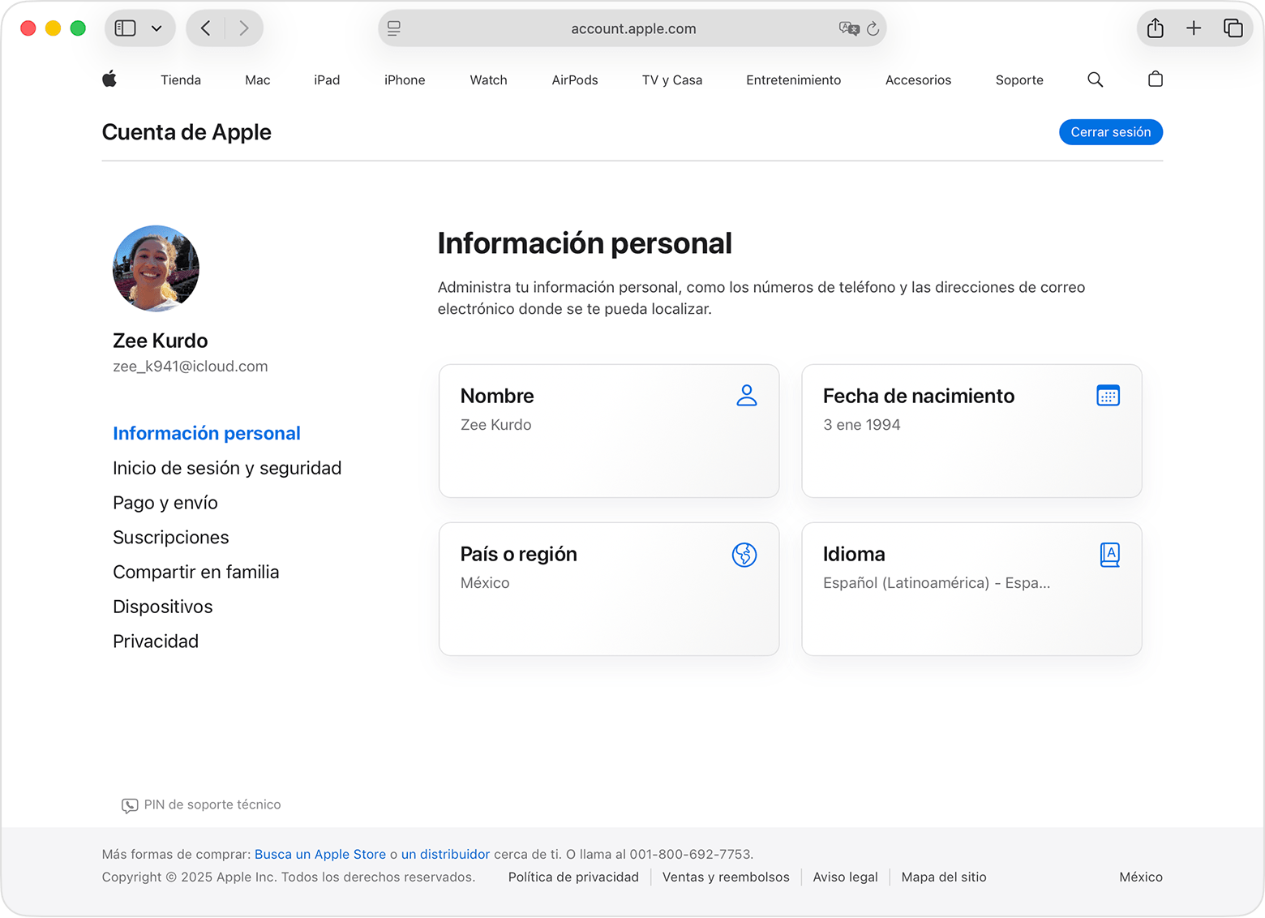1265x918 pixels.
Task: Open the translate dropdown in the address bar
Action: [848, 28]
